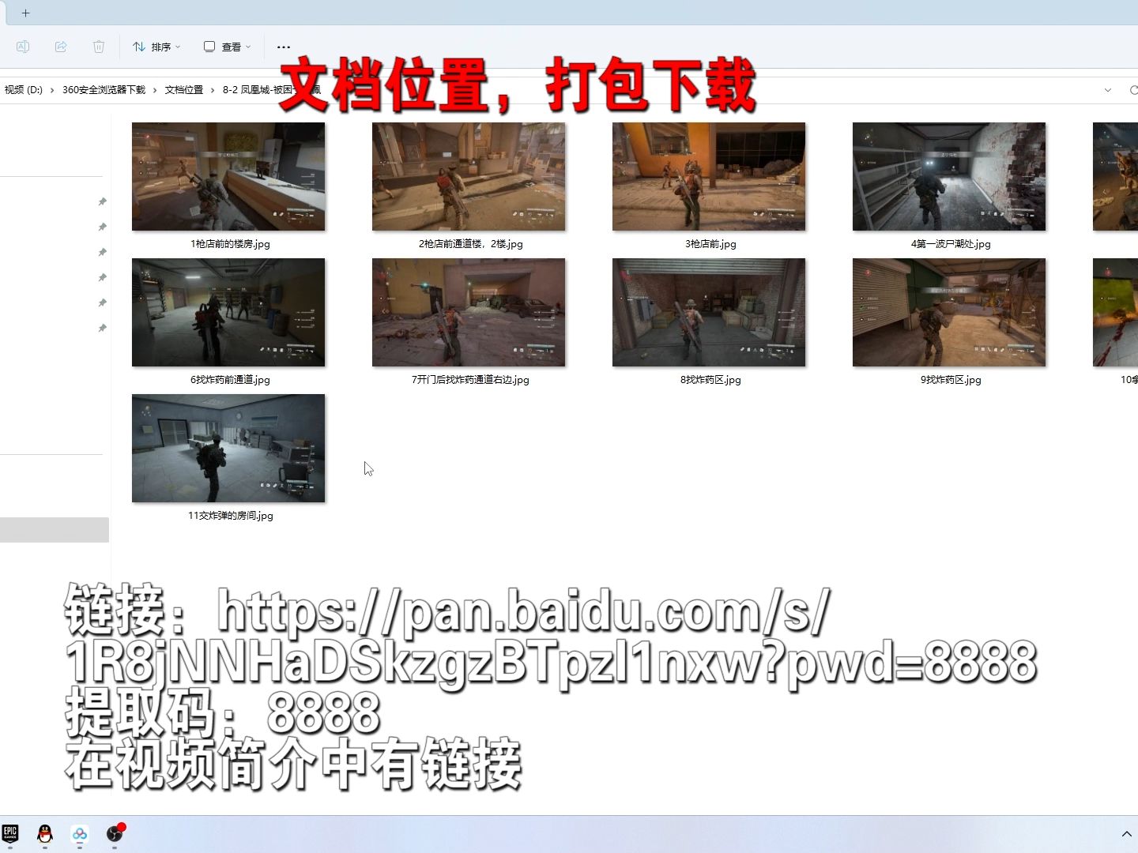Select thumbnail 8找炸药区.jpg
The width and height of the screenshot is (1138, 853).
click(709, 313)
